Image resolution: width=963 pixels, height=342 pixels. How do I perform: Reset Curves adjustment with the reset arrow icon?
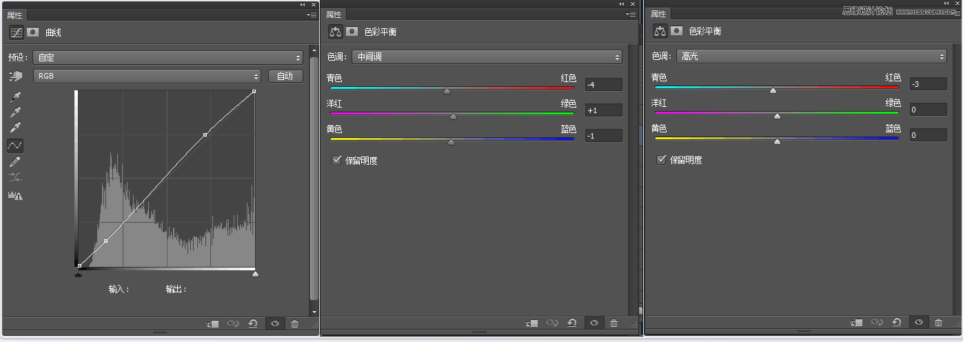[253, 323]
